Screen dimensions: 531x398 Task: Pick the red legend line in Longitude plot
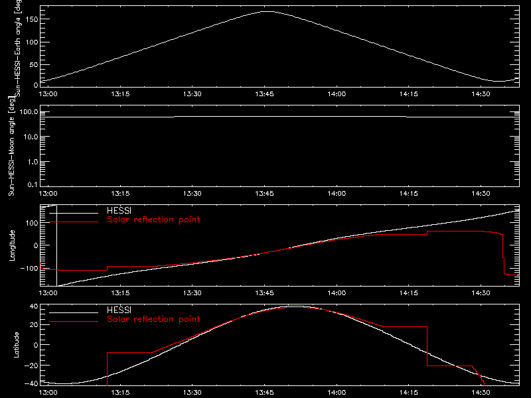point(74,222)
